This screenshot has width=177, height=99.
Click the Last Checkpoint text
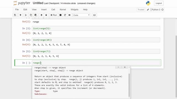60,3
